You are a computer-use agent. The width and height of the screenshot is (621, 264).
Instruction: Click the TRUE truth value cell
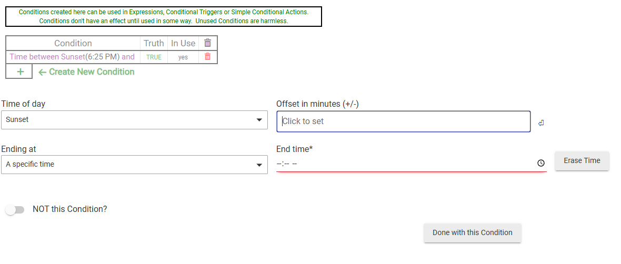154,57
